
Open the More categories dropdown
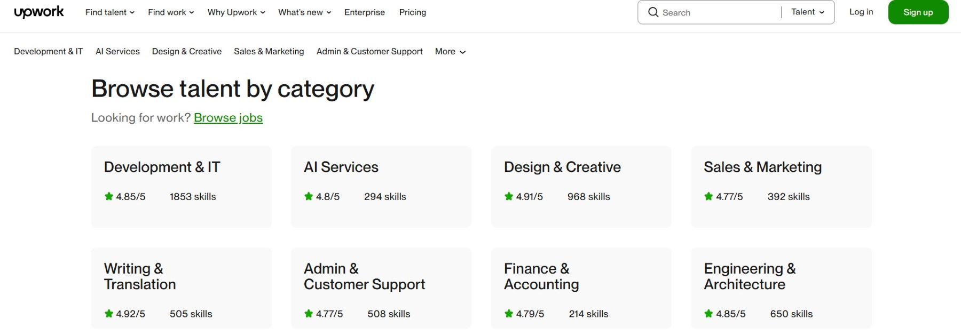click(x=450, y=51)
